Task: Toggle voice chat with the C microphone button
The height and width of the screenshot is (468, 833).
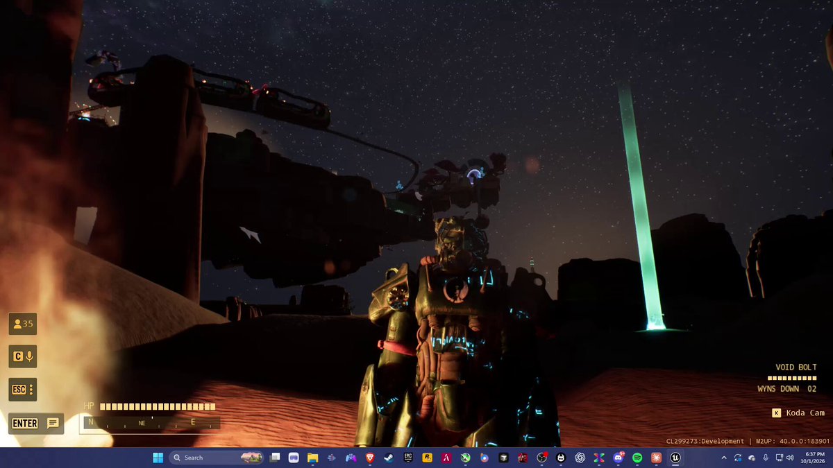Action: (x=22, y=356)
